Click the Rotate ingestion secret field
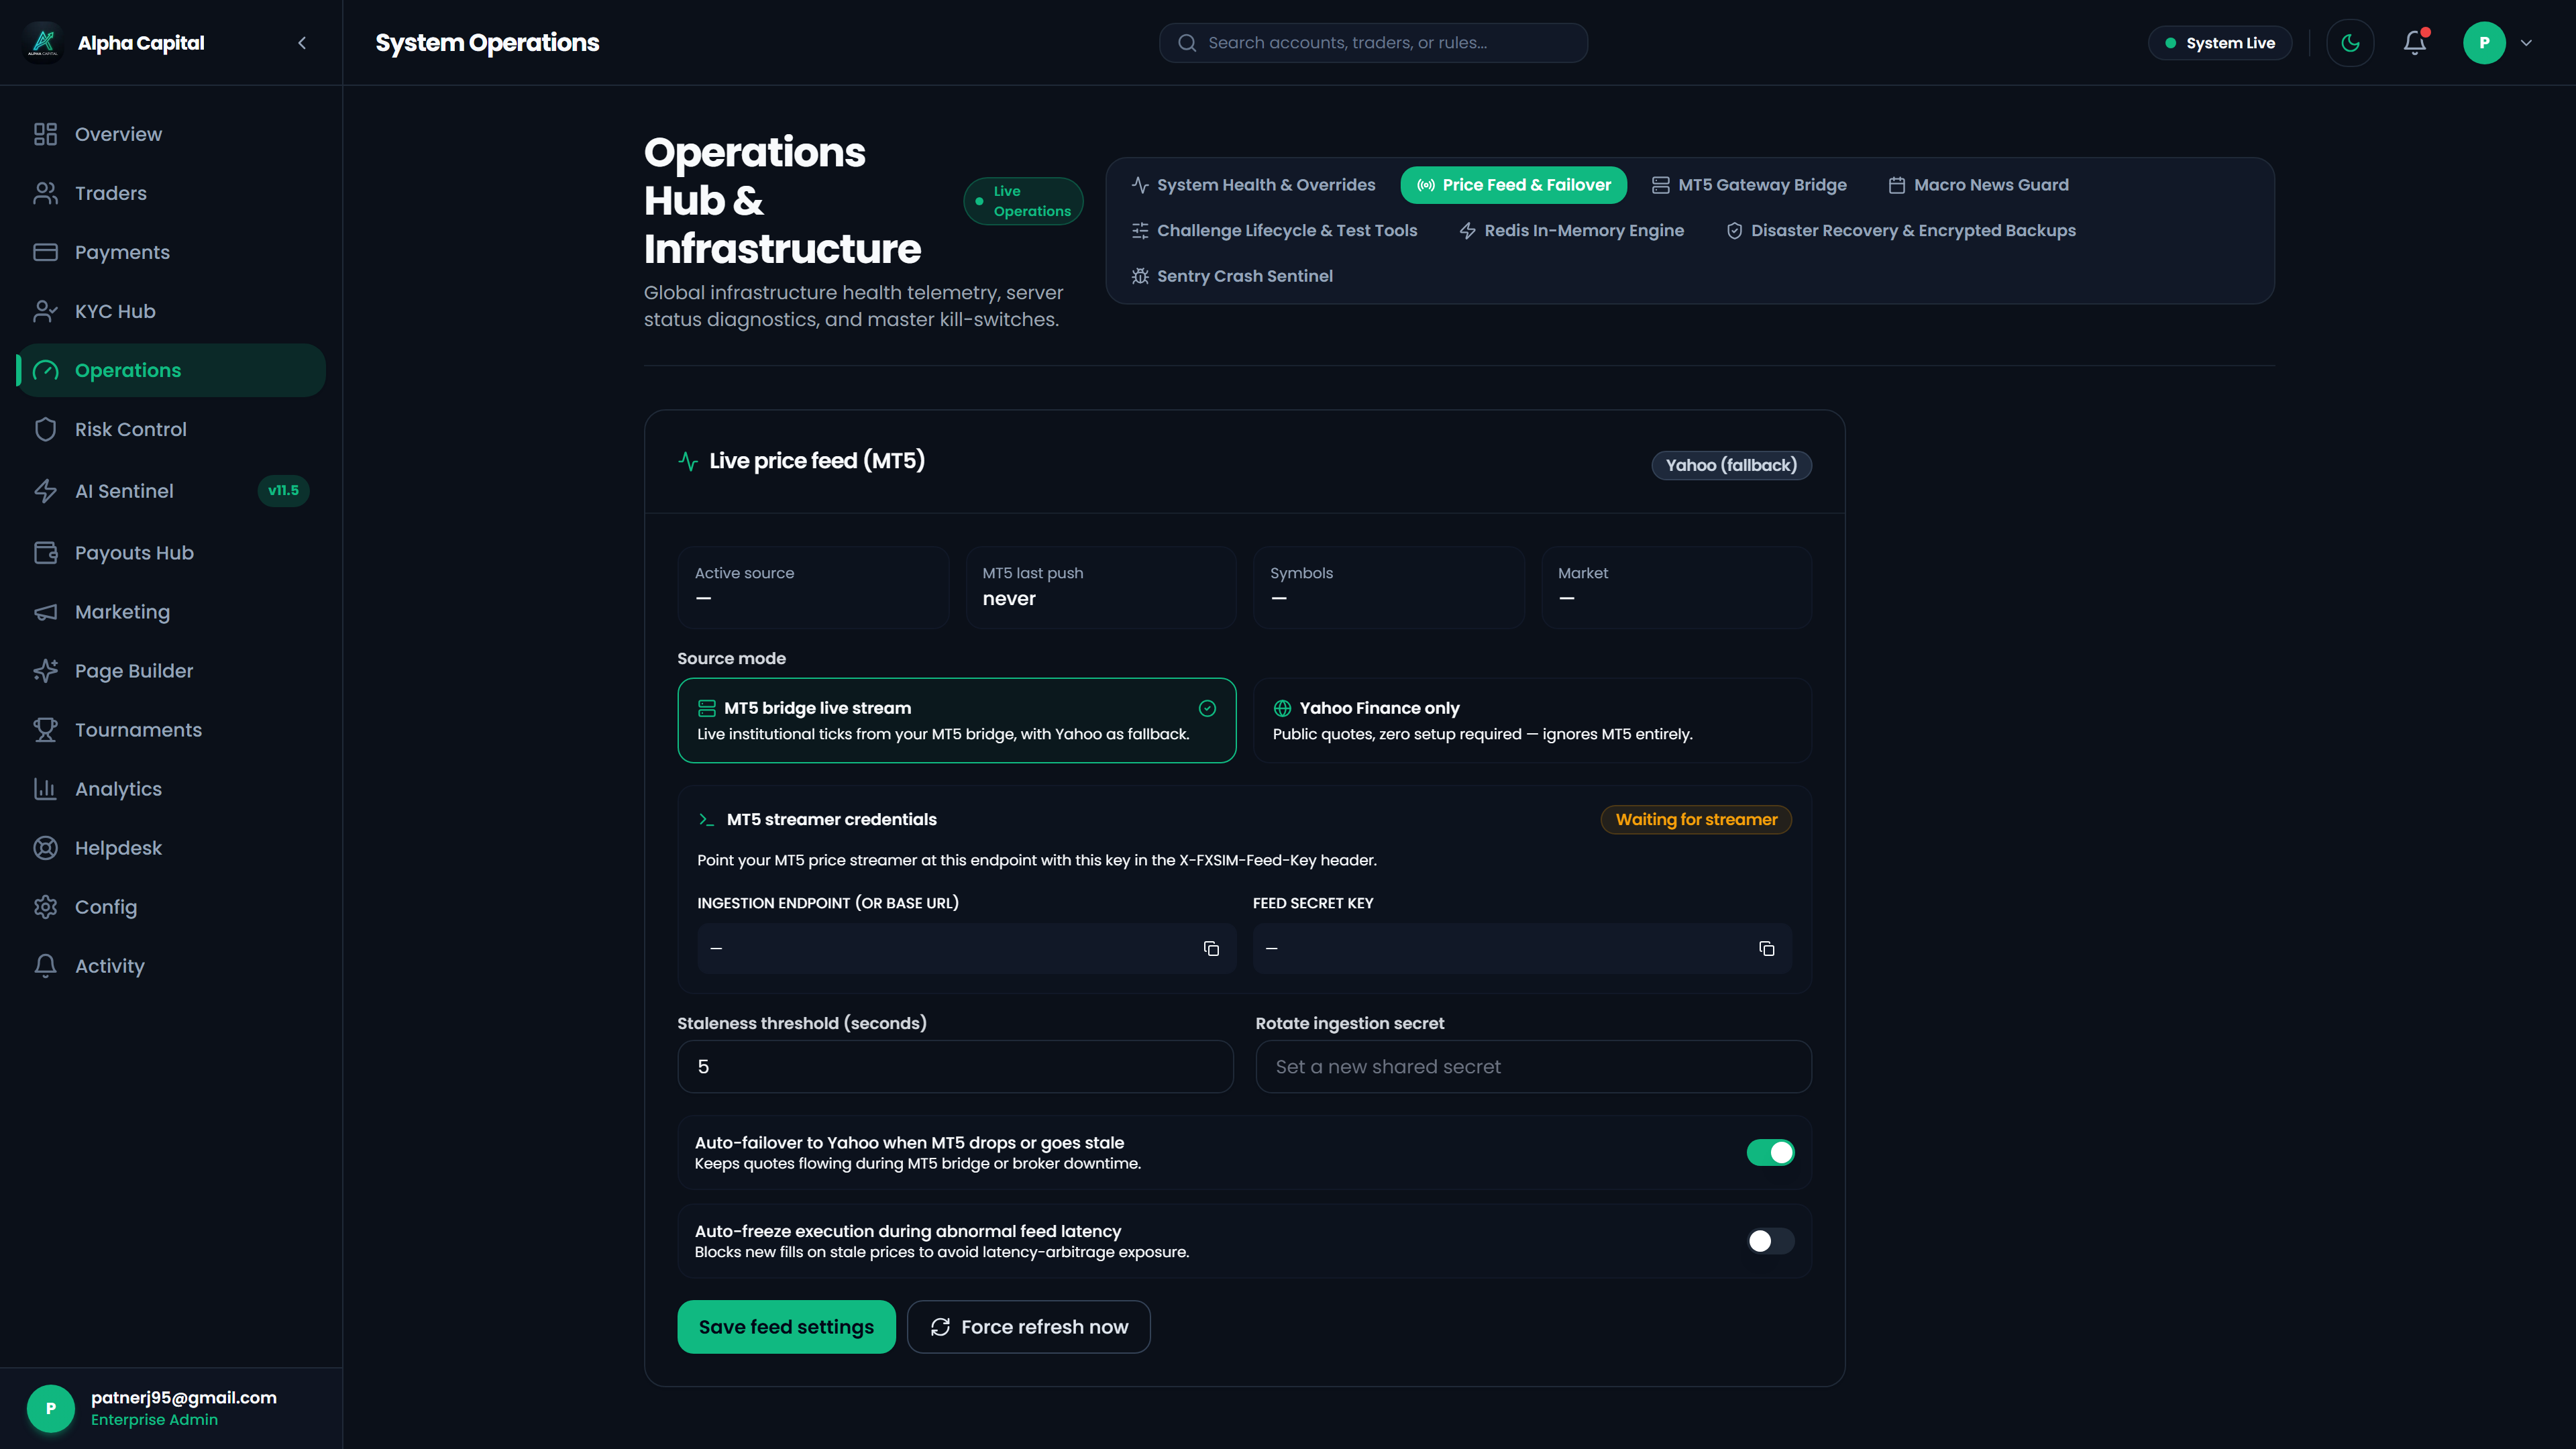Viewport: 2576px width, 1449px height. 1533,1067
